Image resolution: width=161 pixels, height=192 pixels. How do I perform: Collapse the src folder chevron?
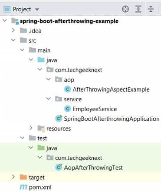[13, 40]
